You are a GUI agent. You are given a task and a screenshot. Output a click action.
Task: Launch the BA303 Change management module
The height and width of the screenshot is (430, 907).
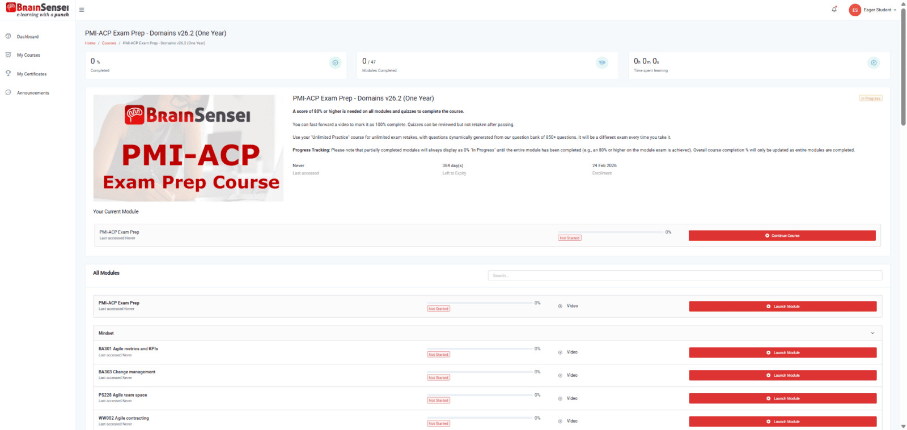[x=782, y=375]
